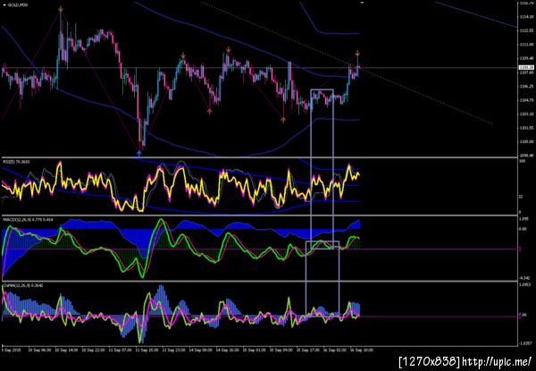The height and width of the screenshot is (371, 536).
Task: Click the RSI scale value 100
Action: [x=522, y=161]
